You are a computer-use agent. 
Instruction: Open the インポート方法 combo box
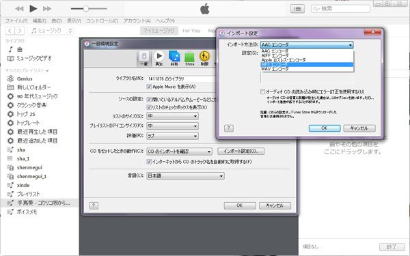point(307,45)
